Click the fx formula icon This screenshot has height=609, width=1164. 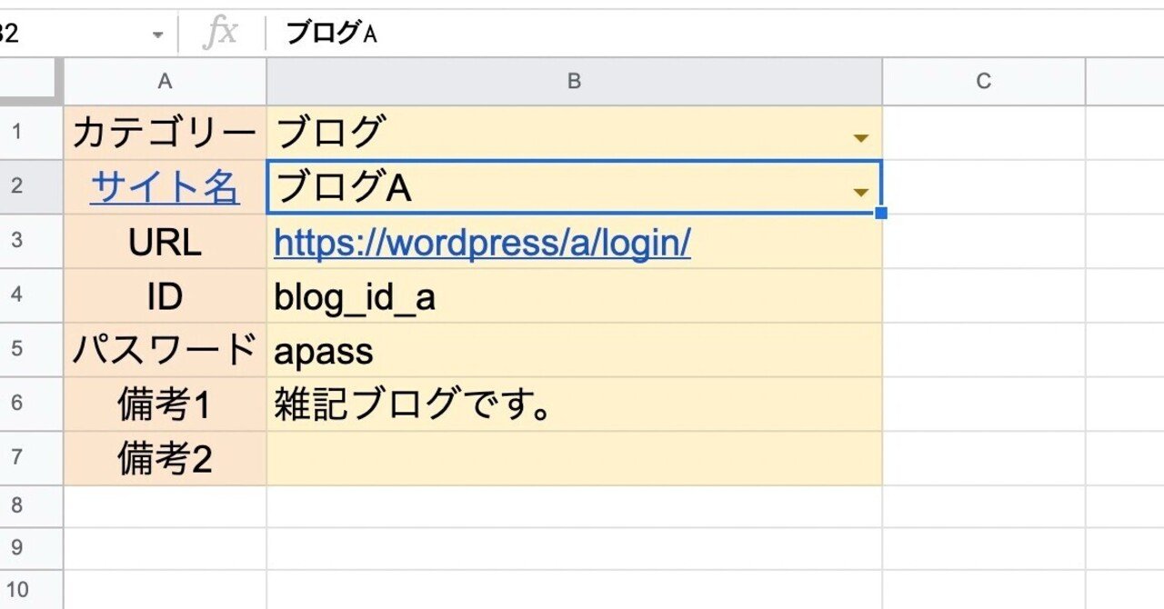click(x=218, y=32)
